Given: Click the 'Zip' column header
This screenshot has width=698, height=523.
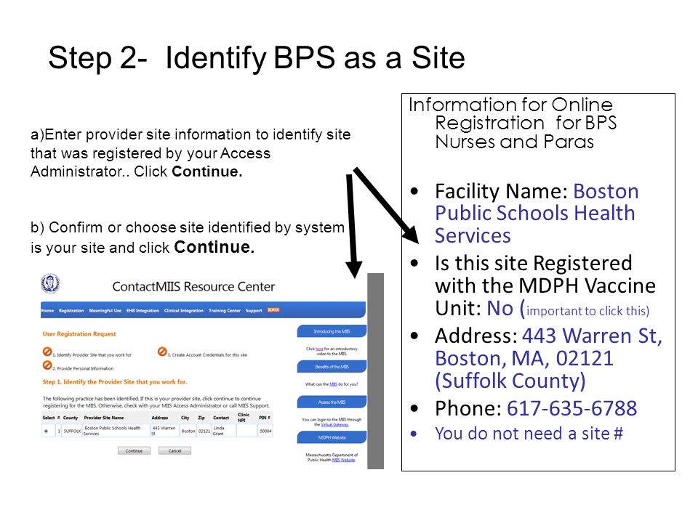Looking at the screenshot, I should [x=201, y=418].
